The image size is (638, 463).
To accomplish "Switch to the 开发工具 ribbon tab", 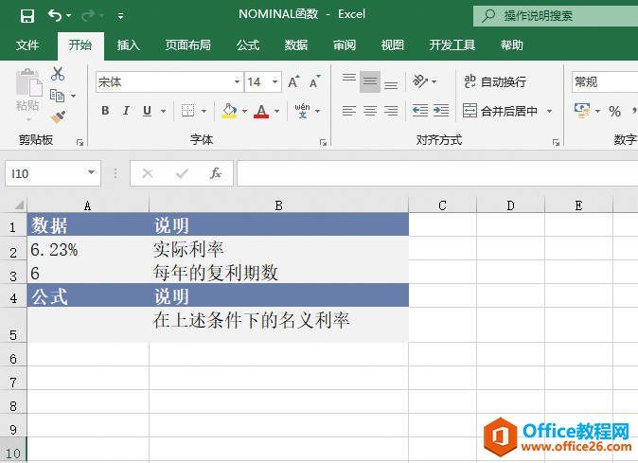I will (452, 45).
